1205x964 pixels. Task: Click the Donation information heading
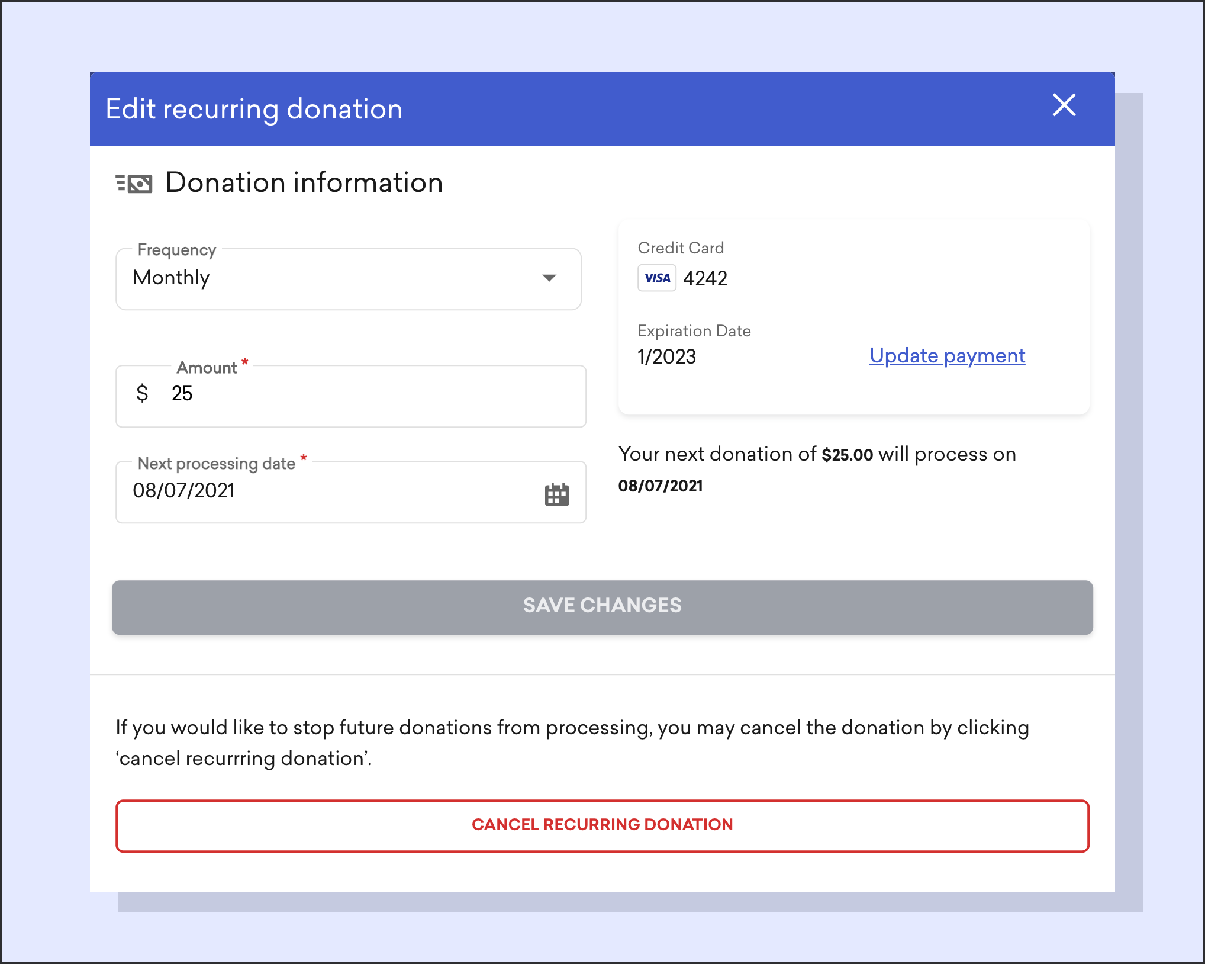304,182
